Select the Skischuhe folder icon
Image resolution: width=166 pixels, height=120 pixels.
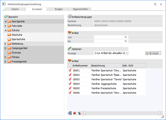click(x=9, y=35)
